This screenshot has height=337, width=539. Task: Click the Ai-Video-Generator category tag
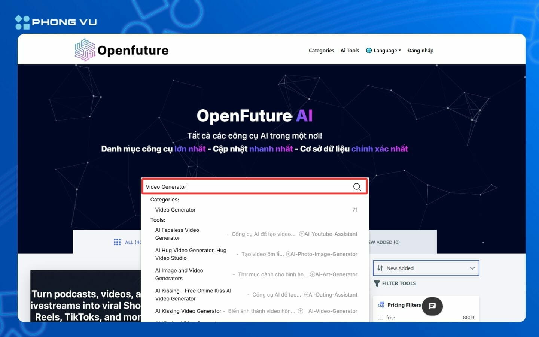pyautogui.click(x=333, y=311)
